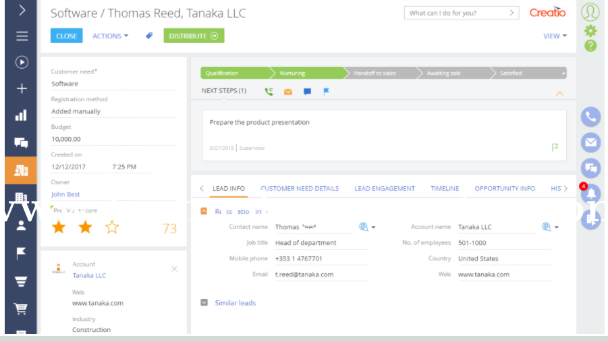Click the third empty rating star
608x342 pixels.
coord(111,227)
